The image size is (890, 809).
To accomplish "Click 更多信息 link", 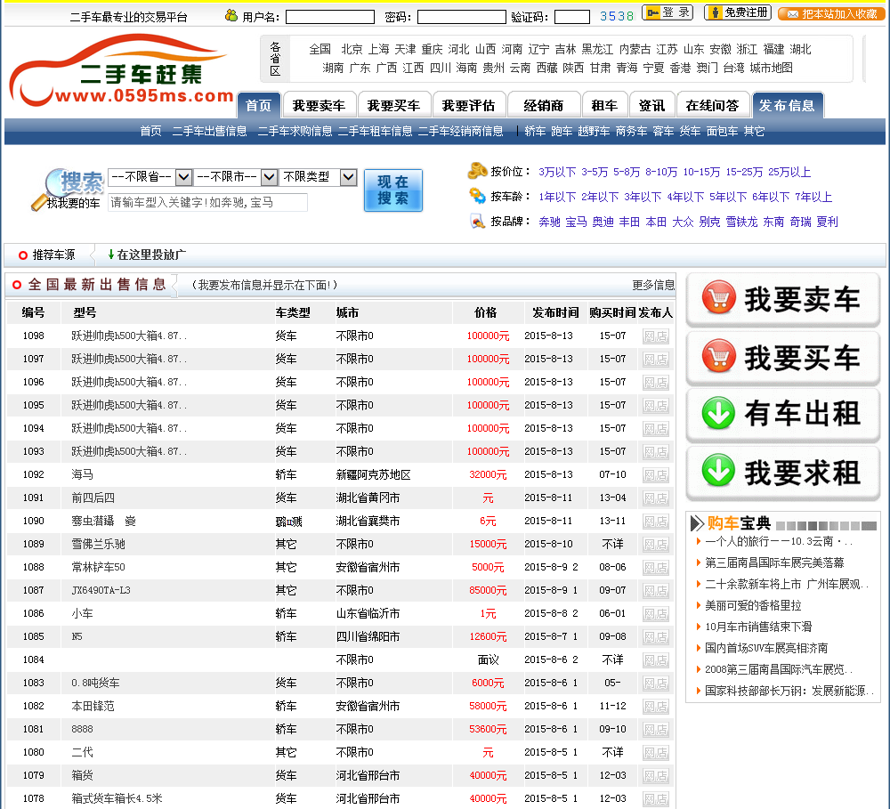I will [x=653, y=285].
